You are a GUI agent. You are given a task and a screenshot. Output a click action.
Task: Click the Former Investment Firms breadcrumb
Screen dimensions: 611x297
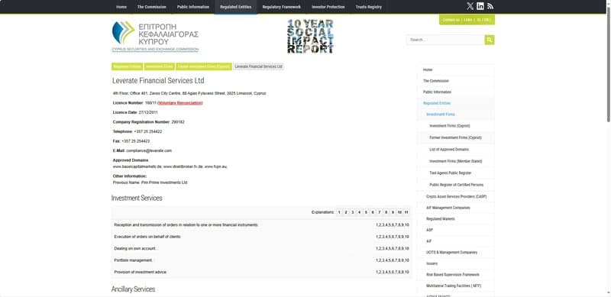[x=204, y=66]
